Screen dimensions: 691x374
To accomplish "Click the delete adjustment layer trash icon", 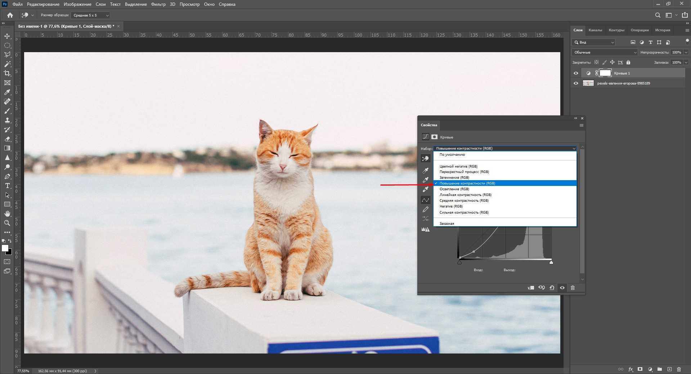I will coord(573,288).
